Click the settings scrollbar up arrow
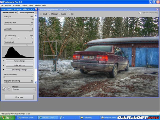This screenshot has width=160, height=120. 36,15
